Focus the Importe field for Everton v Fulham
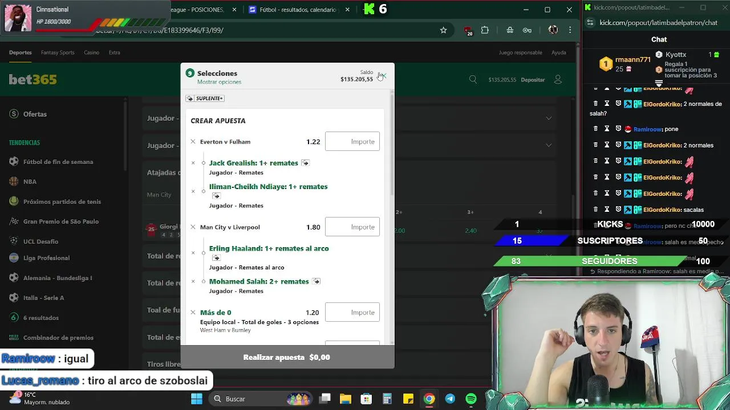730x410 pixels. point(352,142)
